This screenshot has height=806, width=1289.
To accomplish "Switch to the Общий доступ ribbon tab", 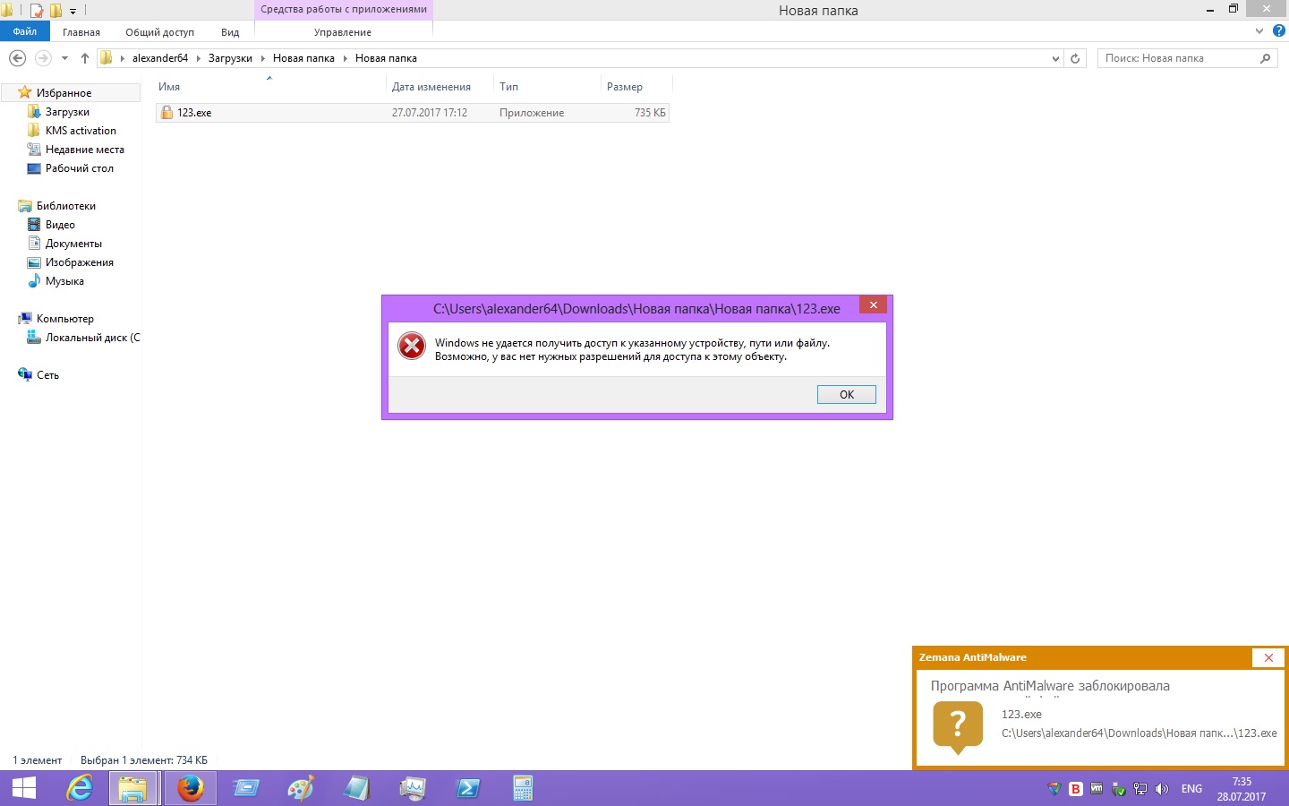I will pyautogui.click(x=159, y=32).
